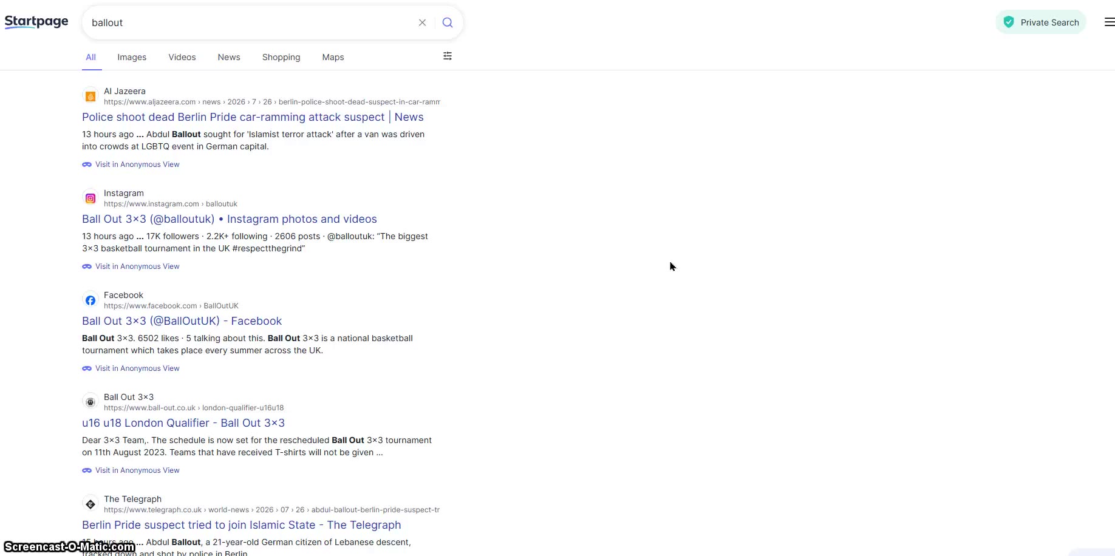The height and width of the screenshot is (556, 1115).
Task: Click the facebook.com BallOutUK URL
Action: (x=171, y=306)
